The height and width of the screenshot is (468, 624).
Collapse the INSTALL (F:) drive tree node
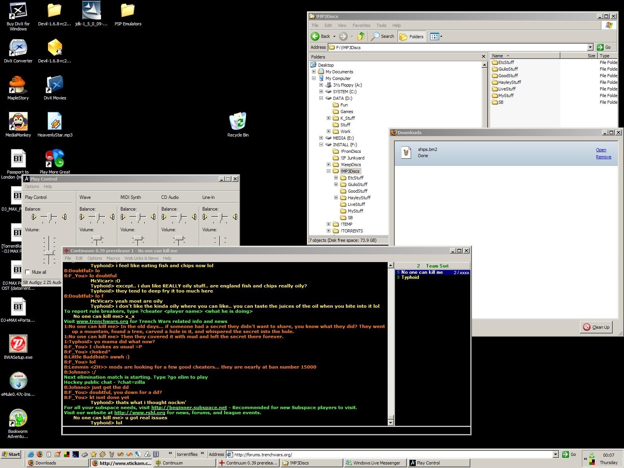click(321, 145)
